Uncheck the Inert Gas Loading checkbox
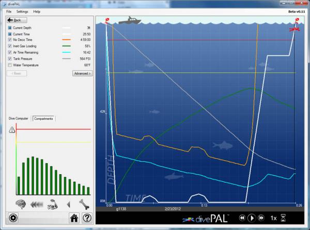Image resolution: width=310 pixels, height=230 pixels. [x=10, y=46]
